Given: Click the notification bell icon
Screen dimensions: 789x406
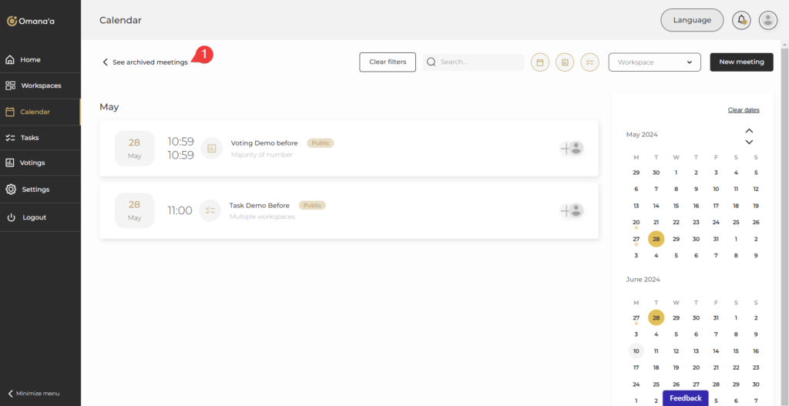Looking at the screenshot, I should tap(742, 20).
